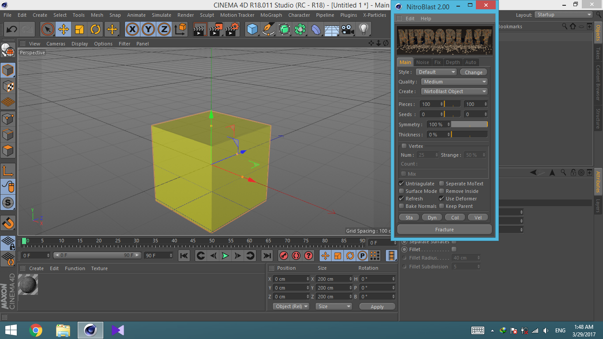The height and width of the screenshot is (339, 603).
Task: Click the Fracture button
Action: [x=445, y=230]
